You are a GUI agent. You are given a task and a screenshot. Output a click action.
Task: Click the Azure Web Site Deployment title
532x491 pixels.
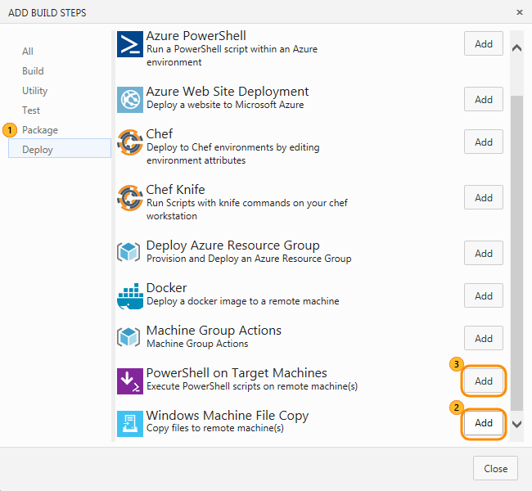click(x=228, y=92)
